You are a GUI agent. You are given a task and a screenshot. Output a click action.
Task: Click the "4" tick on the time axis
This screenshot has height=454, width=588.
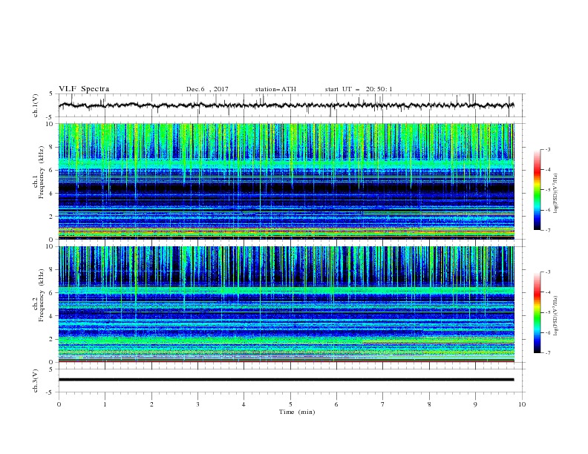[244, 404]
